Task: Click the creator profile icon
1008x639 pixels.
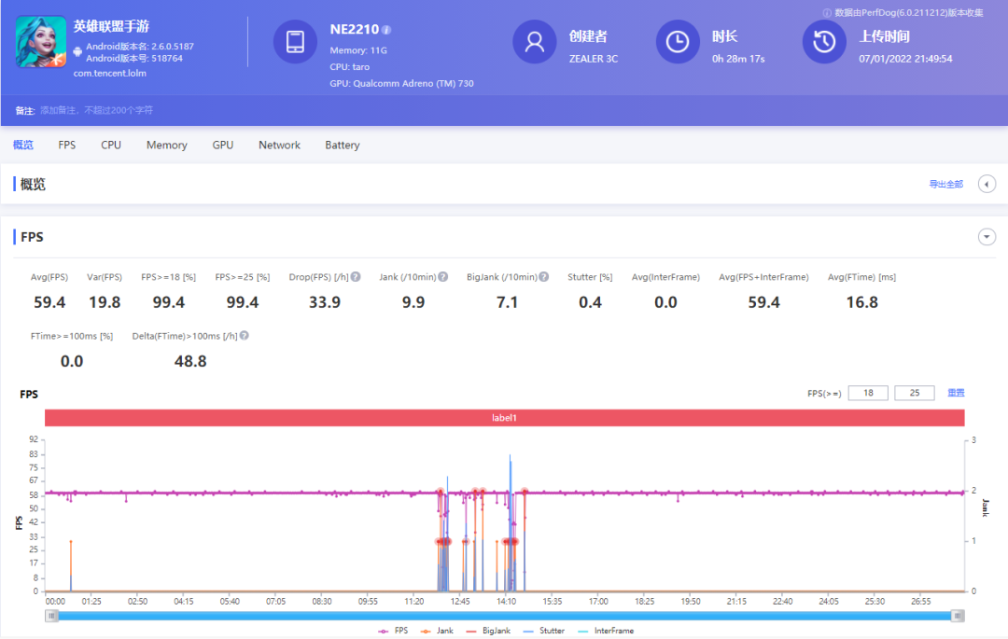Action: (535, 42)
